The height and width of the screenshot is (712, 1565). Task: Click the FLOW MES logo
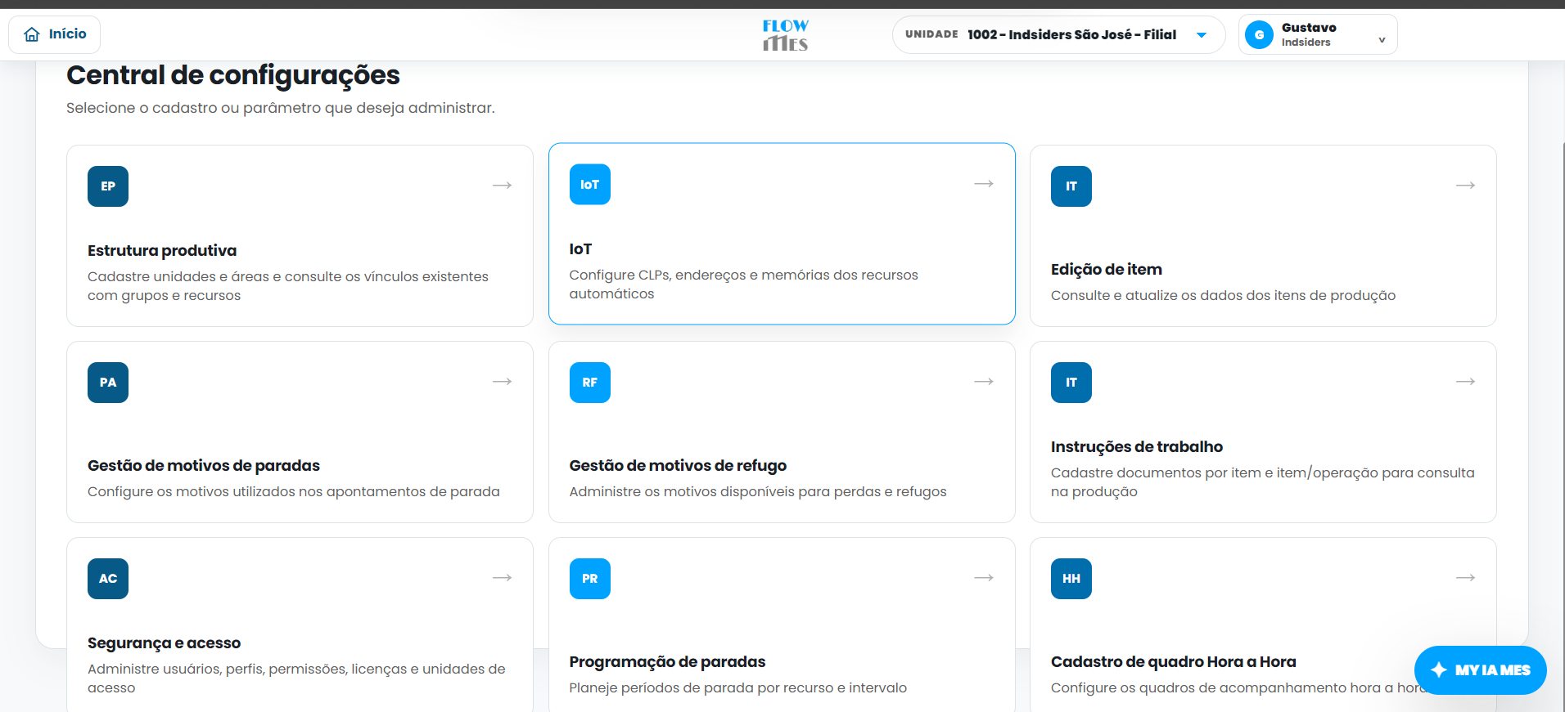(x=786, y=35)
